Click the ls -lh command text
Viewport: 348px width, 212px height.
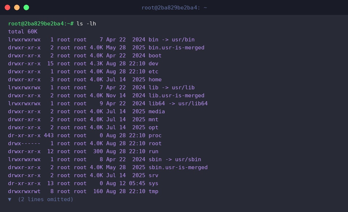pyautogui.click(x=86, y=24)
